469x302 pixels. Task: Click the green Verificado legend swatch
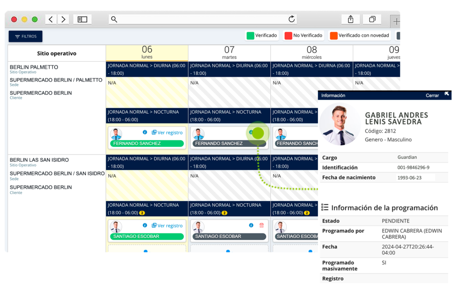point(250,36)
